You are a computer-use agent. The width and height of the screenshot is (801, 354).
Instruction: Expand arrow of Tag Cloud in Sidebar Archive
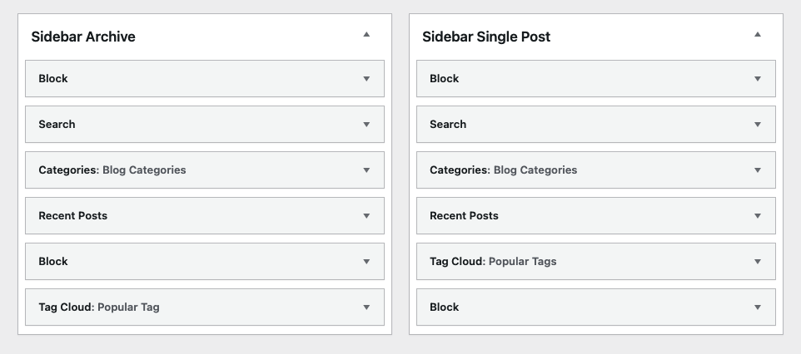point(366,307)
